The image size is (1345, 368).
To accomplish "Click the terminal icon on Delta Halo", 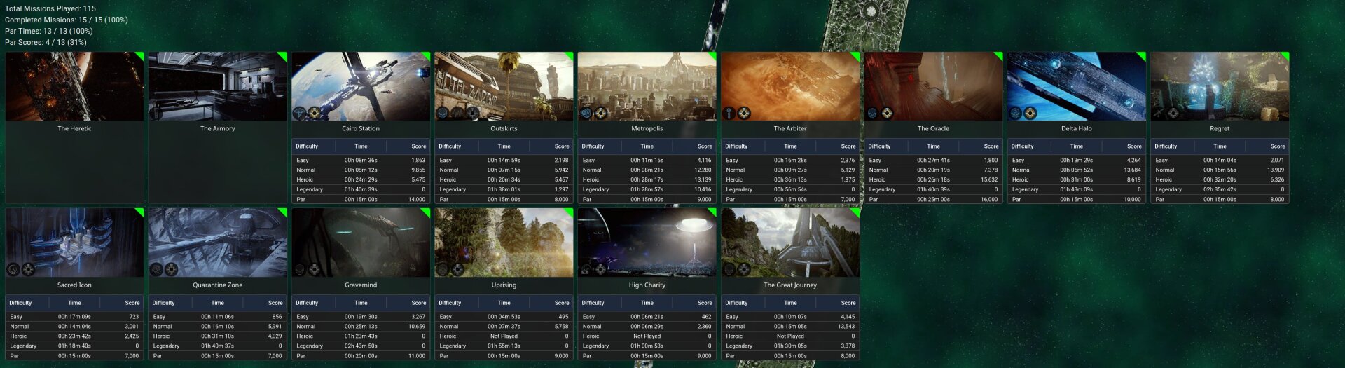I will coord(1030,113).
